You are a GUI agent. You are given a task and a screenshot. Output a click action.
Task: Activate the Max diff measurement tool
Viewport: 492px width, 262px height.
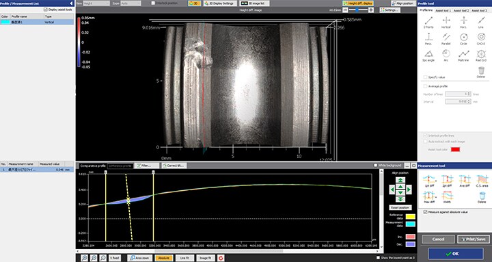coord(428,197)
